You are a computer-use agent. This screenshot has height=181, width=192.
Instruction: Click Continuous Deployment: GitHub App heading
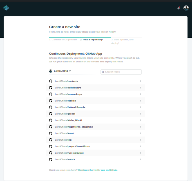coord(76,54)
